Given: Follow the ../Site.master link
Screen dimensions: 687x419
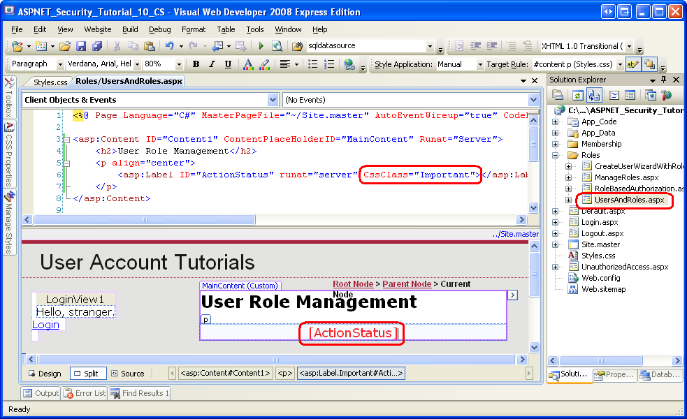Looking at the screenshot, I should [516, 234].
